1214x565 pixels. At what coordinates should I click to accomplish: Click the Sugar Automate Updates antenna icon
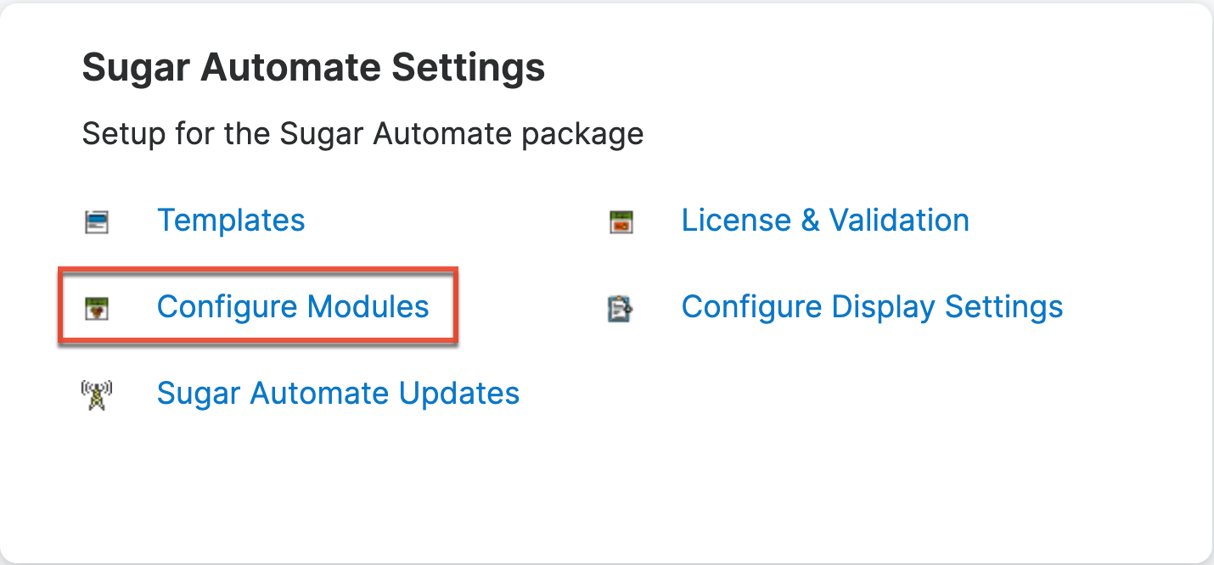96,393
